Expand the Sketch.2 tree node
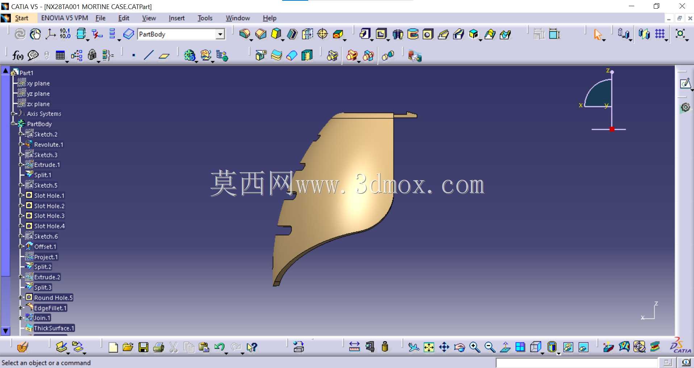 tap(21, 134)
